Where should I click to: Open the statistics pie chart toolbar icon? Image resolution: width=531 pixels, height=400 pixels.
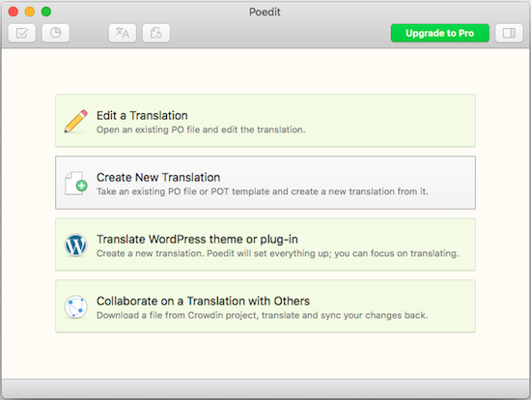pos(56,33)
